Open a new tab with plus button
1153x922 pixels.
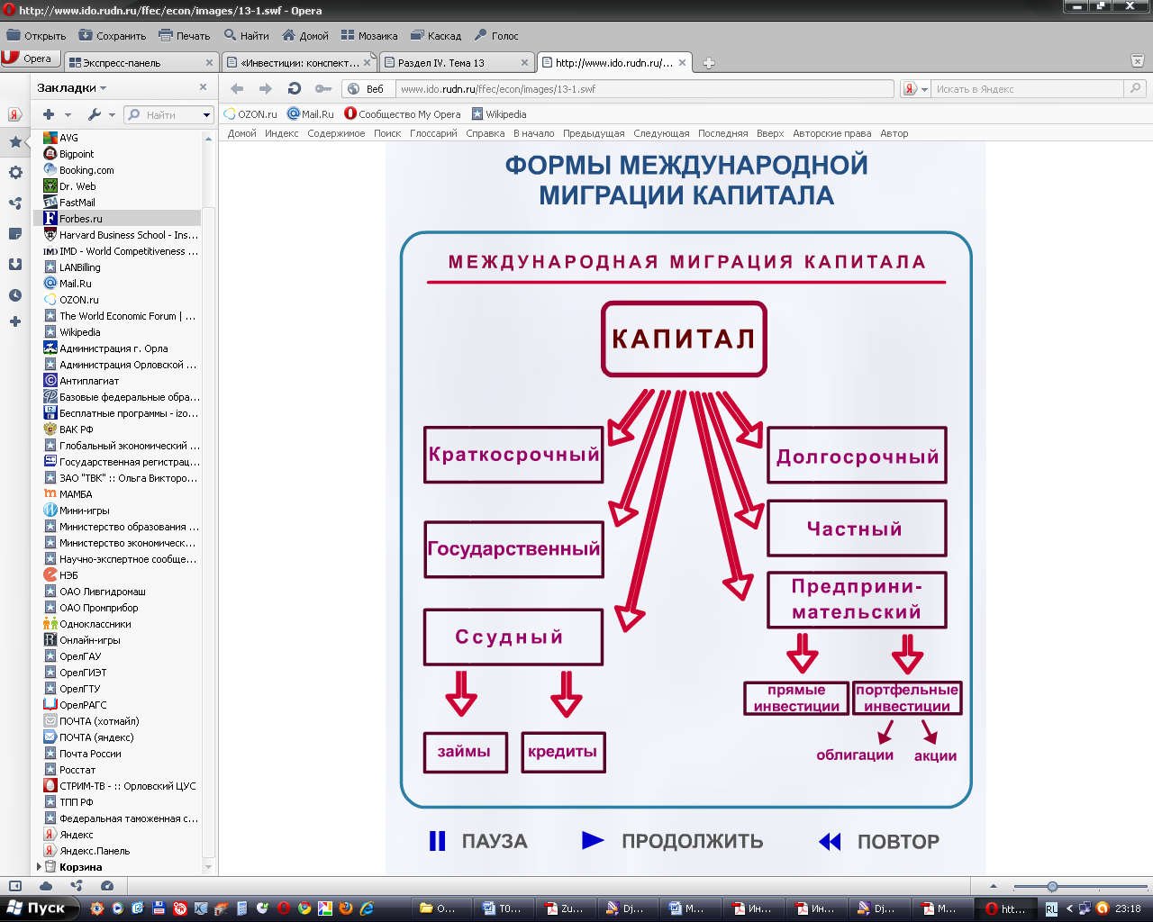coord(709,63)
